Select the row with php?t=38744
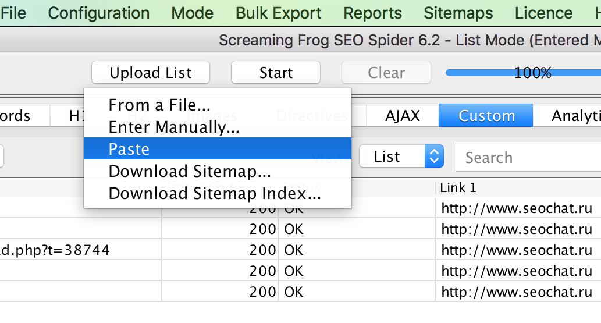 click(x=300, y=250)
